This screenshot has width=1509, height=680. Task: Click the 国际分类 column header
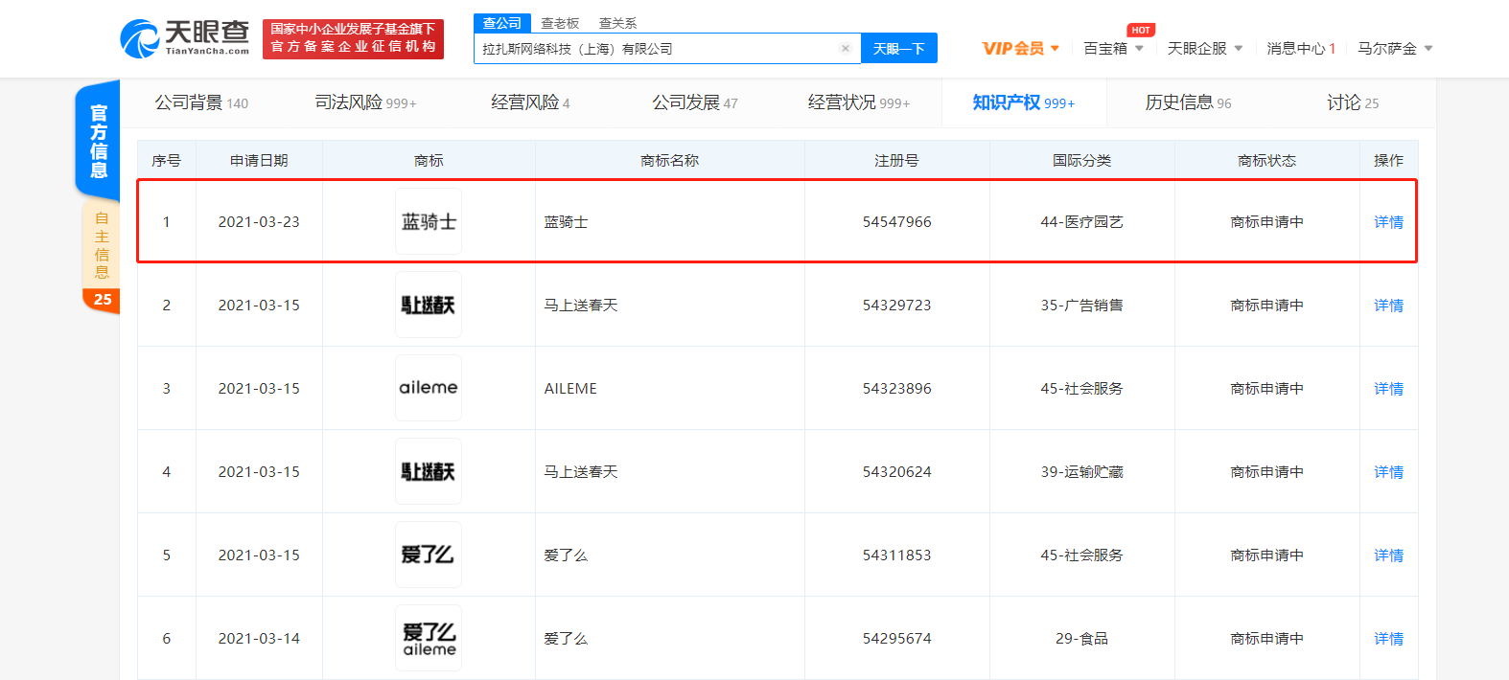[x=1081, y=160]
